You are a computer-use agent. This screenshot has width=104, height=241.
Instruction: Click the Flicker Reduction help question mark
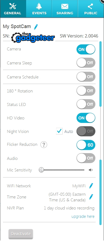tap(44, 145)
